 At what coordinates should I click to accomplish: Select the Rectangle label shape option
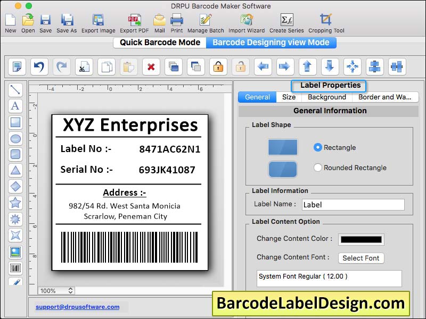click(317, 148)
